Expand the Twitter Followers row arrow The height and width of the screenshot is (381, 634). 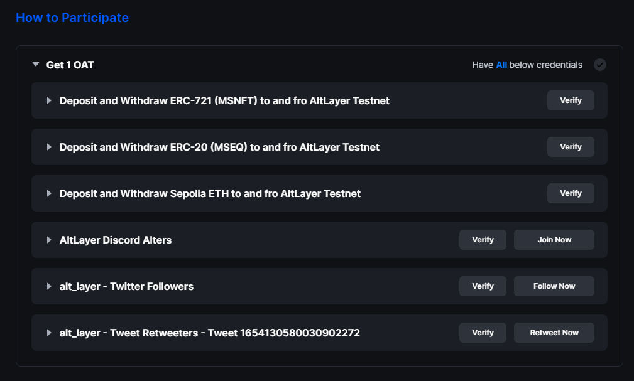click(49, 286)
